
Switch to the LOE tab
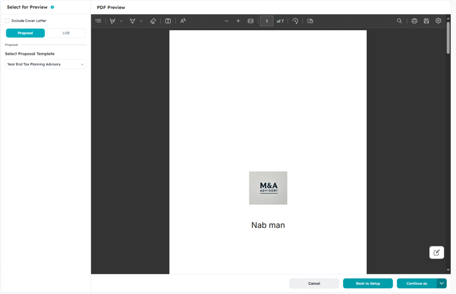tap(66, 33)
